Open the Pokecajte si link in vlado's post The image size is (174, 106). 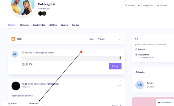click(x=53, y=84)
